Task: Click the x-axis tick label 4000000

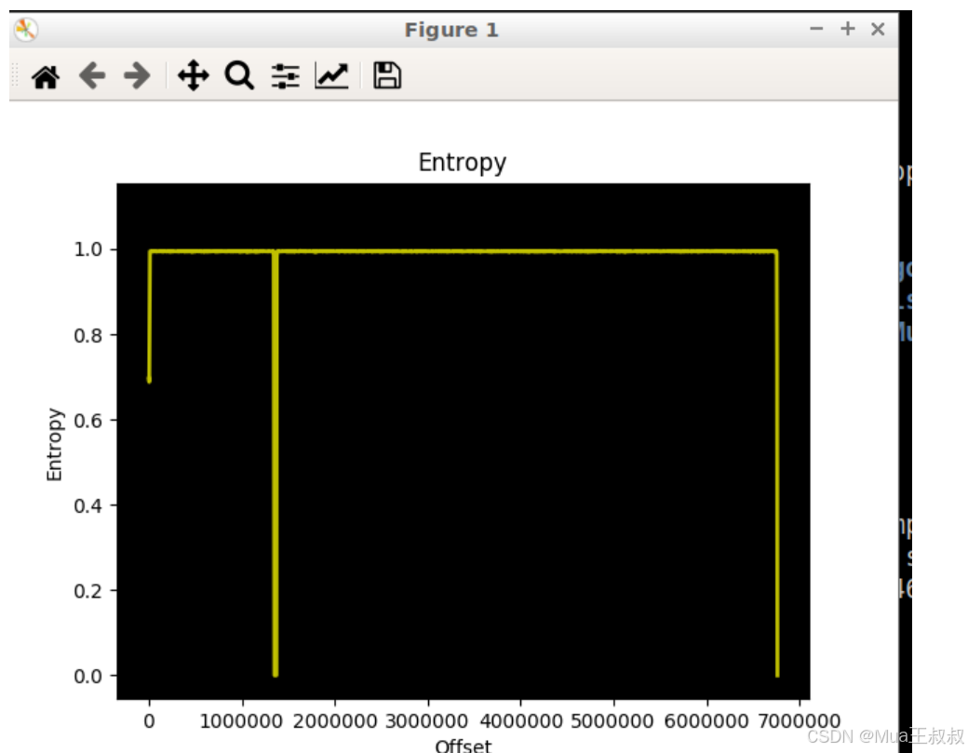Action: 520,721
